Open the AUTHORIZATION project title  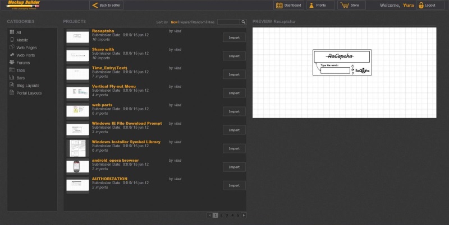click(109, 179)
